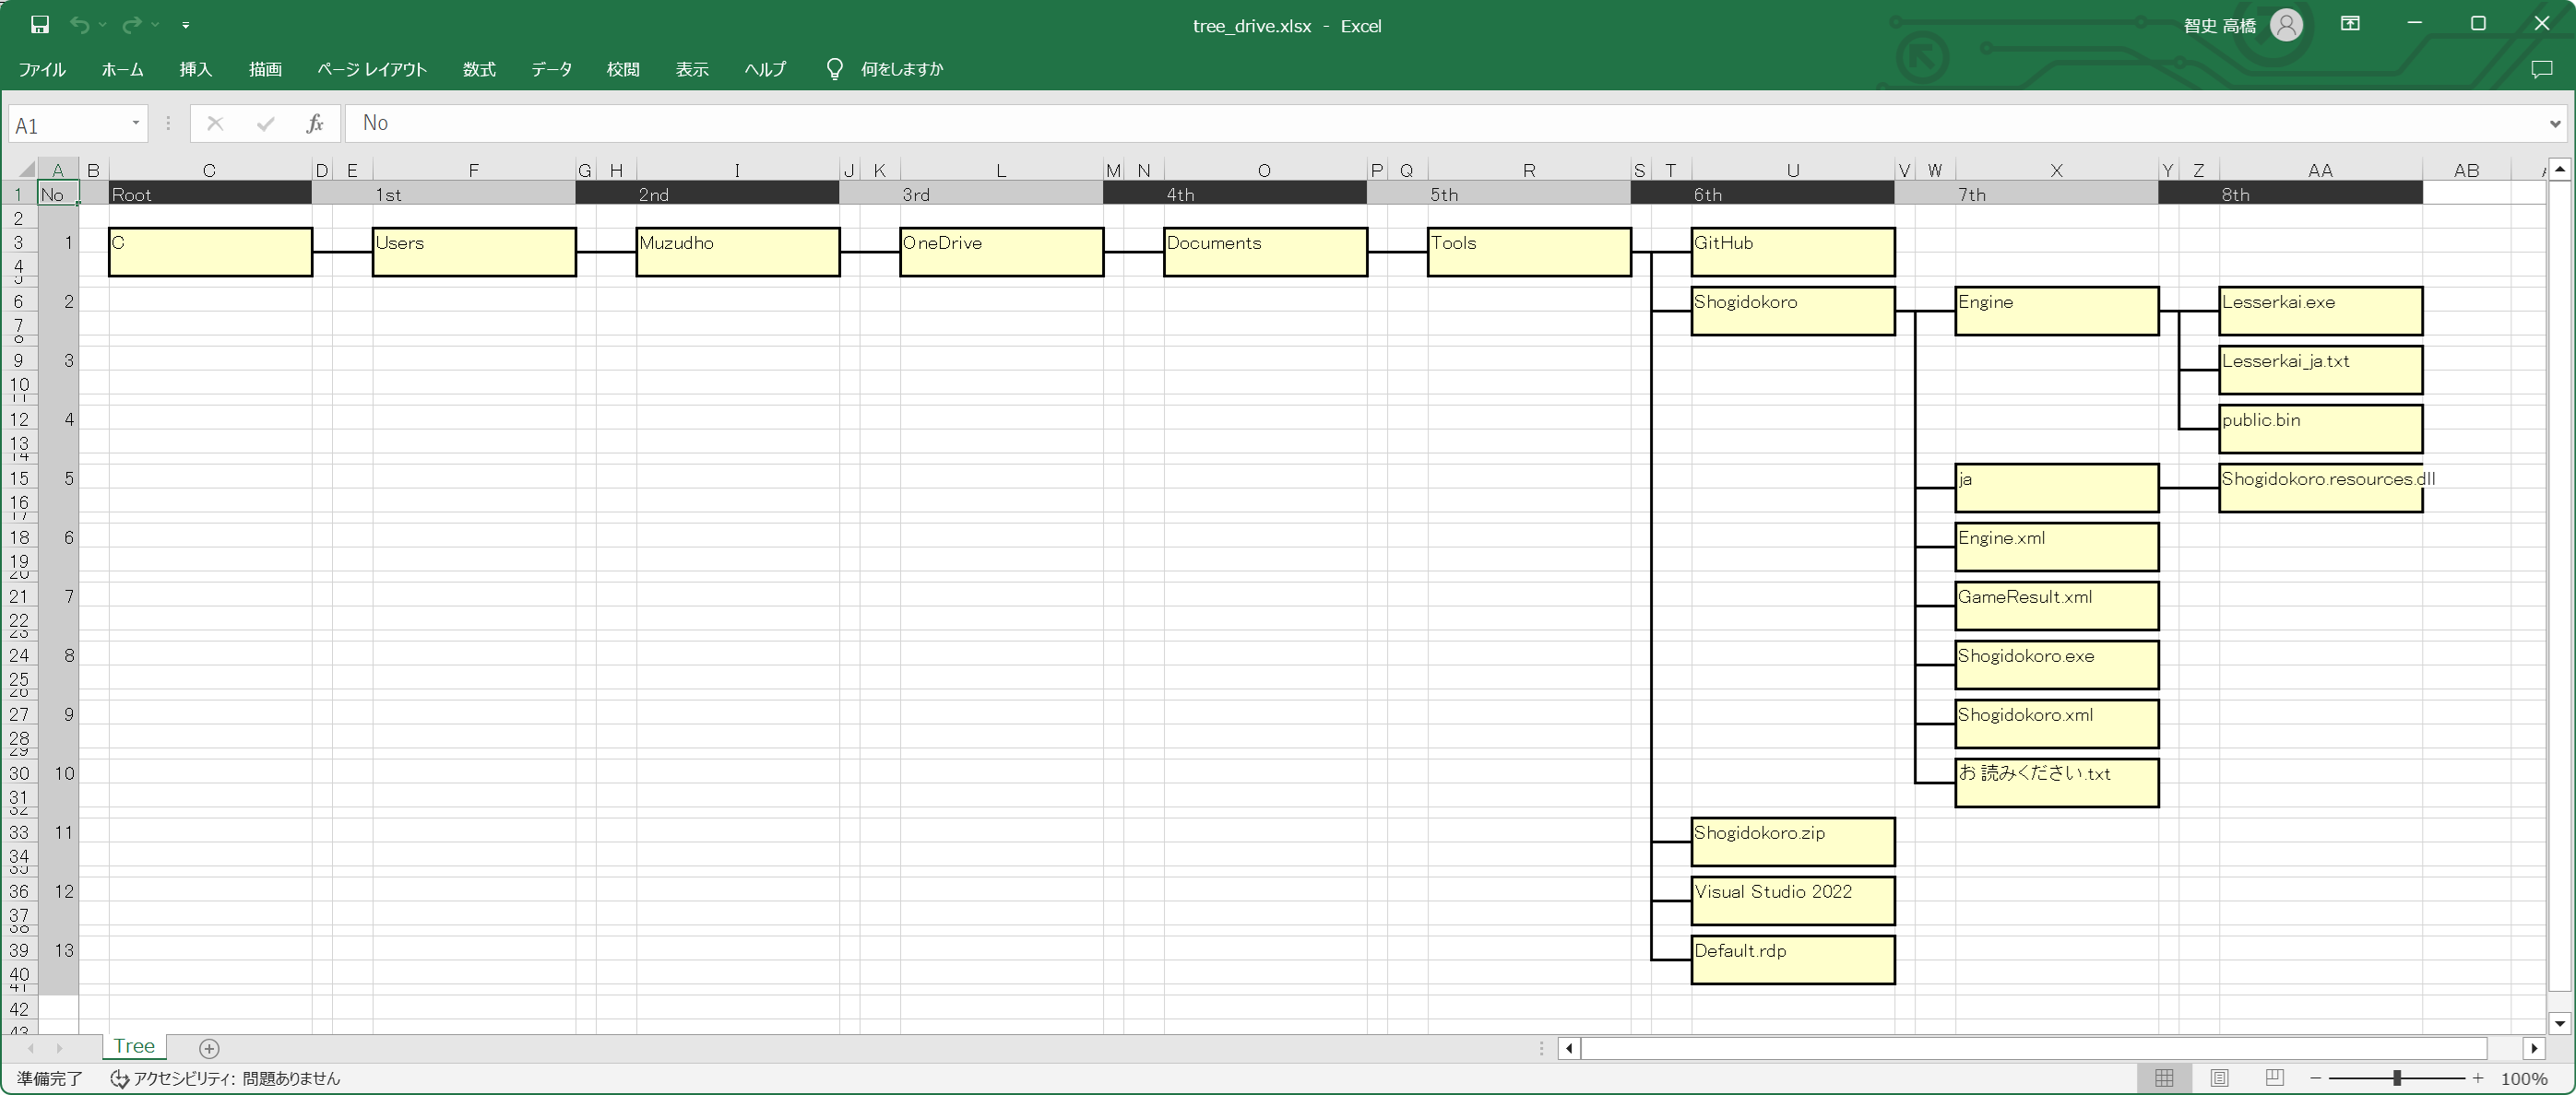
Task: Click the Insert Function fx icon
Action: [x=315, y=124]
